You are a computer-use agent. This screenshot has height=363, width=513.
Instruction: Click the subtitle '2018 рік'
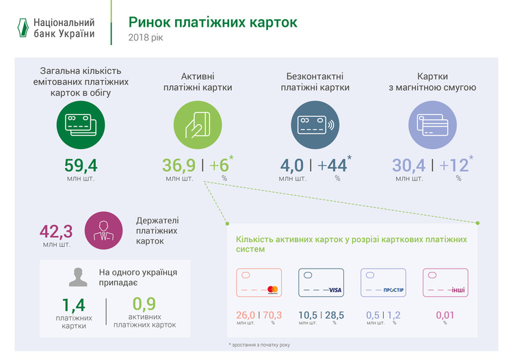pyautogui.click(x=146, y=38)
